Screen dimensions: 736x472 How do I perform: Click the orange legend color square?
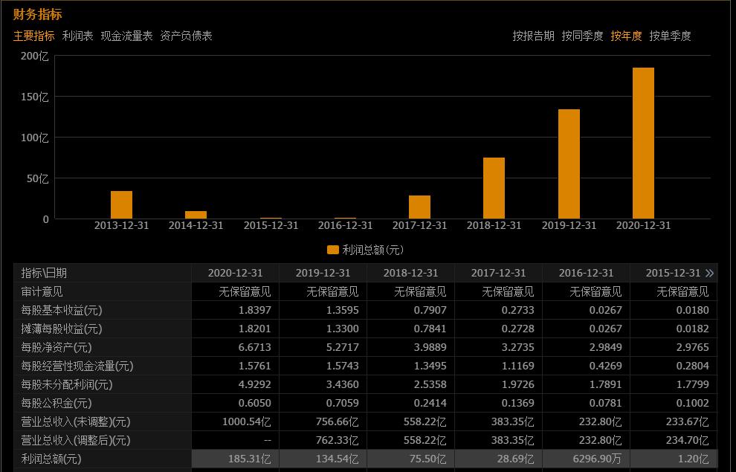pos(331,250)
